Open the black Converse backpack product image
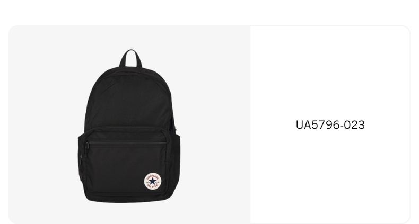This screenshot has height=224, width=419. point(129,126)
